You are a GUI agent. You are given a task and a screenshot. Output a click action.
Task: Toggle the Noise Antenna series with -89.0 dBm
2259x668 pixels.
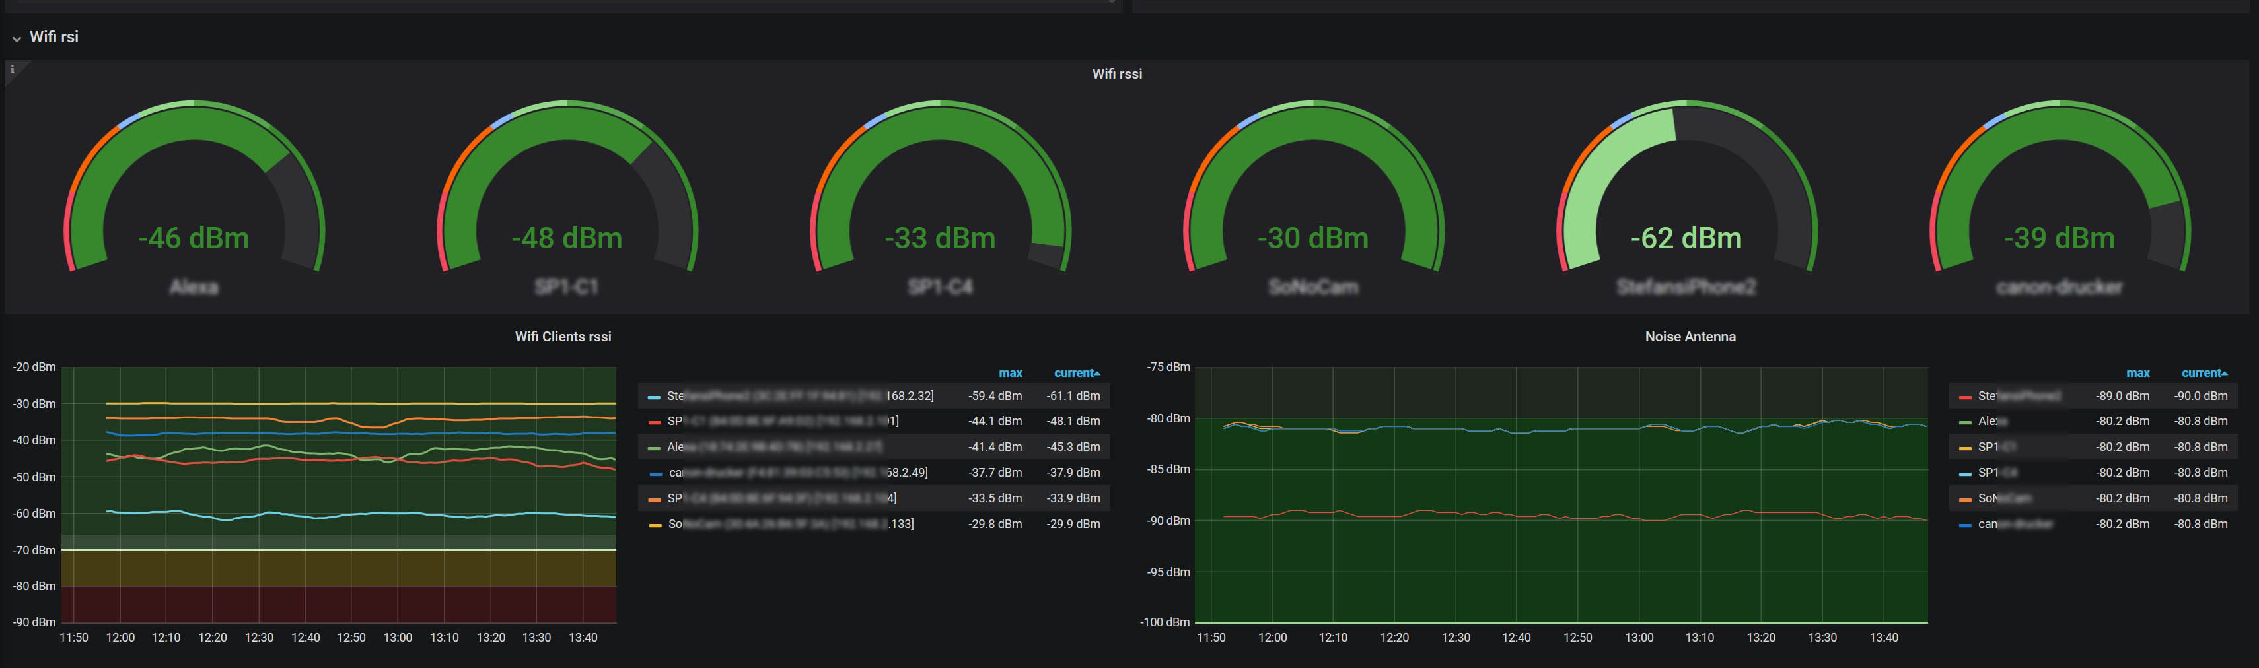tap(2019, 396)
